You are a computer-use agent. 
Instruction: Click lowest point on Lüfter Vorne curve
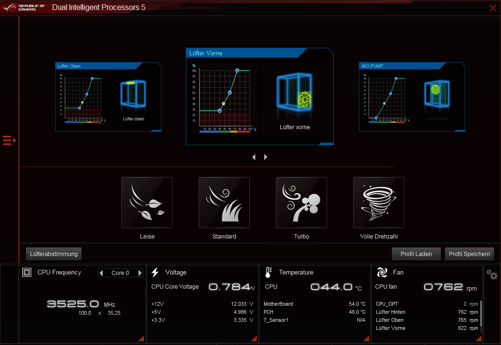tap(219, 111)
